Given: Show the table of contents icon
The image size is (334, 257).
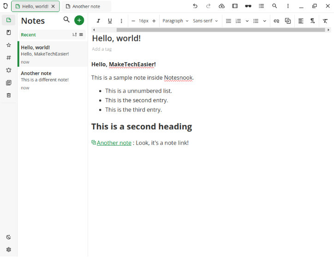Looking at the screenshot, I should click(261, 6).
